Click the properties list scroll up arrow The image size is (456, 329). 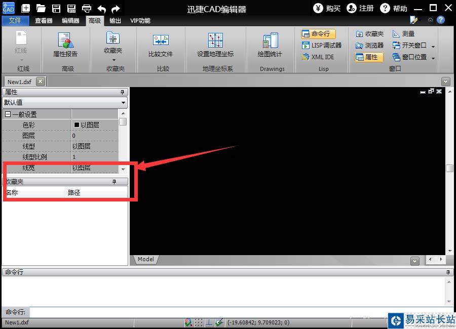[x=123, y=113]
